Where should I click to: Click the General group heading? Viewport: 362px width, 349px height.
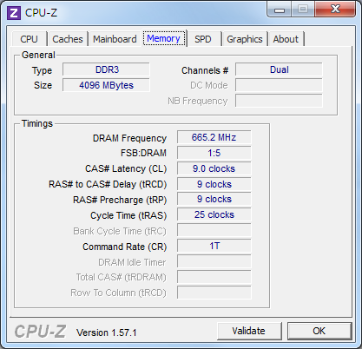(x=38, y=55)
